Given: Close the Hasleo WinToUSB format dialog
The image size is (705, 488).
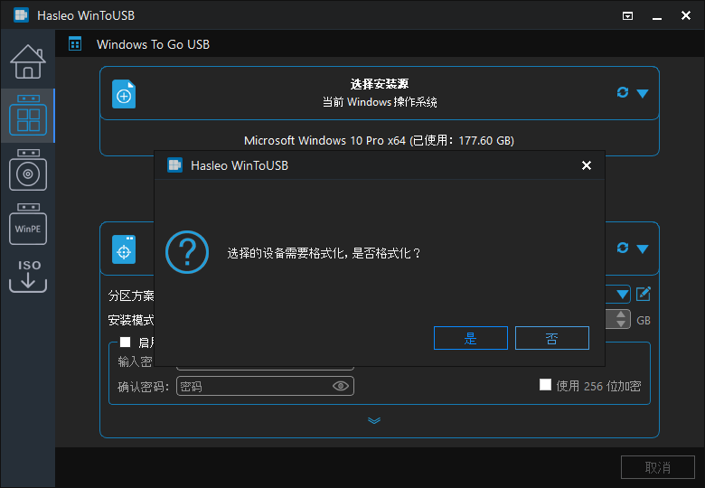Looking at the screenshot, I should (587, 165).
